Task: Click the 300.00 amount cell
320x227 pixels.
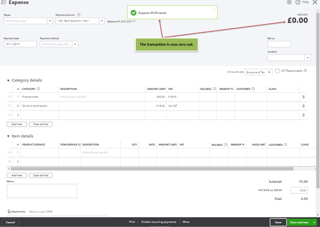Action: tap(156, 97)
